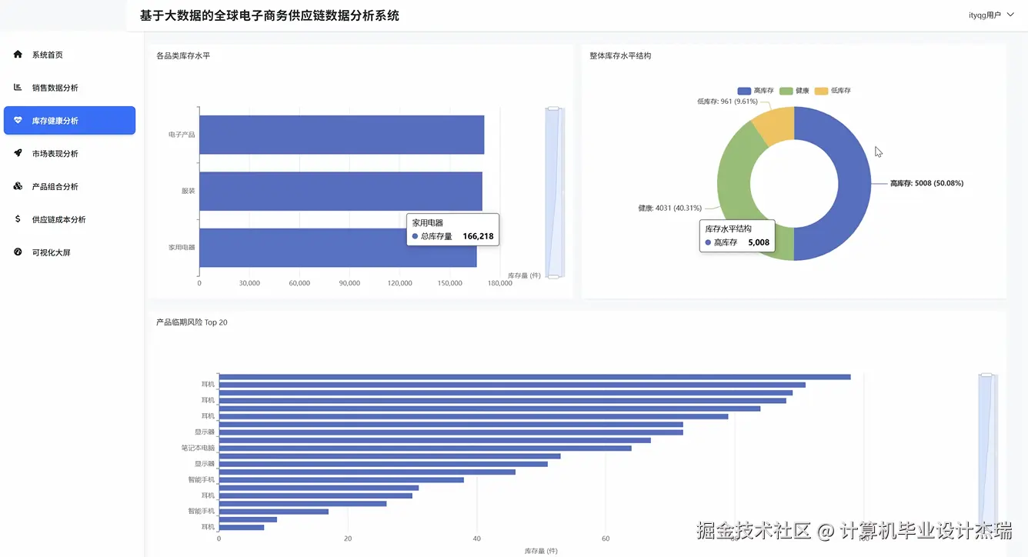Screen dimensions: 1028x557
Task: Click the 服装 inventory bar
Action: click(341, 191)
